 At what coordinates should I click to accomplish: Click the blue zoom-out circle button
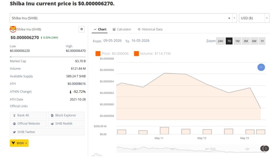[261, 67]
